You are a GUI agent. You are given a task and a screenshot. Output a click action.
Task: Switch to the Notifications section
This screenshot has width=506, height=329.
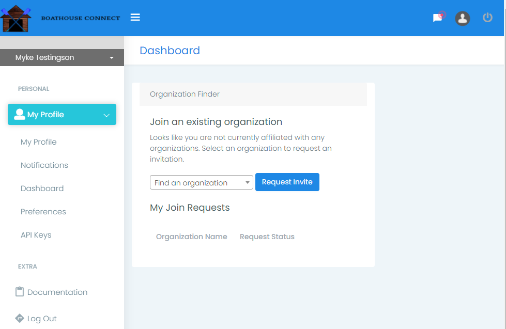click(44, 165)
